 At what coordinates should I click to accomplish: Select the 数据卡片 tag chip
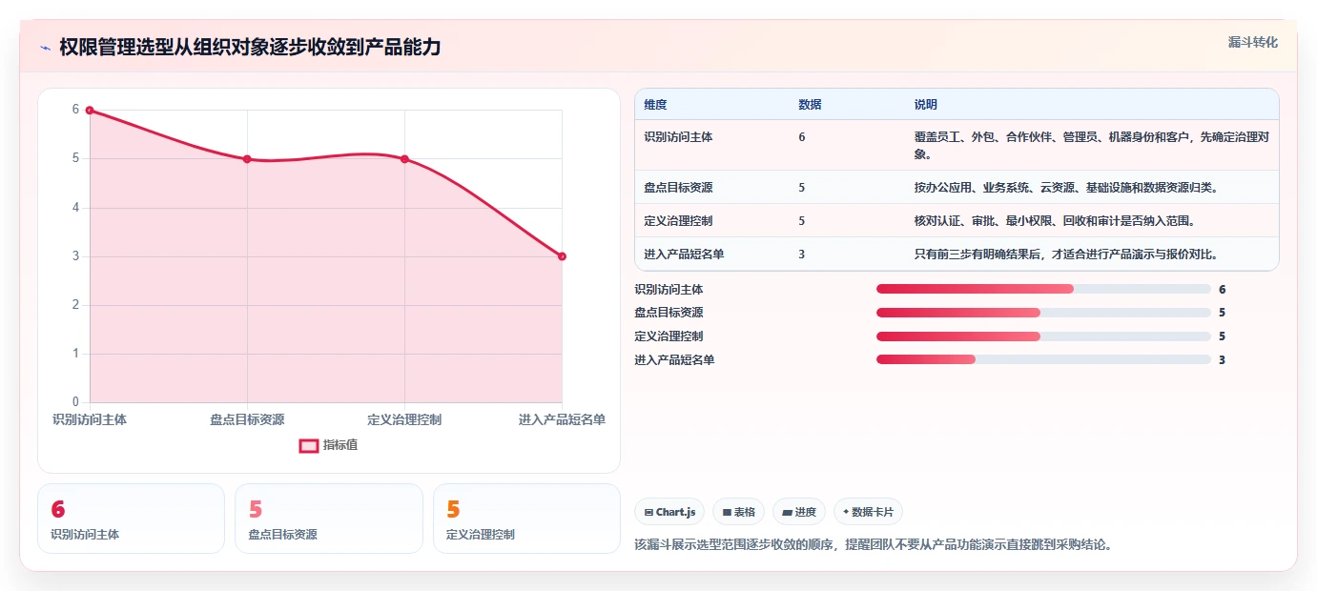point(868,512)
